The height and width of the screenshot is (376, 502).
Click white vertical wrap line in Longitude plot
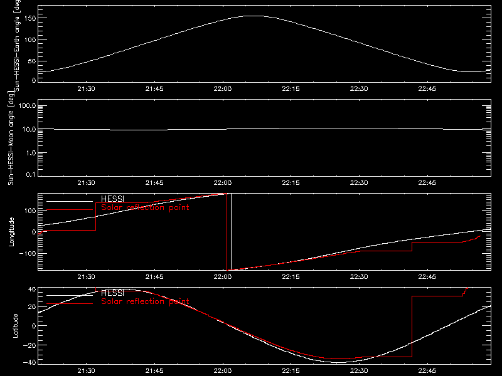pyautogui.click(x=231, y=232)
